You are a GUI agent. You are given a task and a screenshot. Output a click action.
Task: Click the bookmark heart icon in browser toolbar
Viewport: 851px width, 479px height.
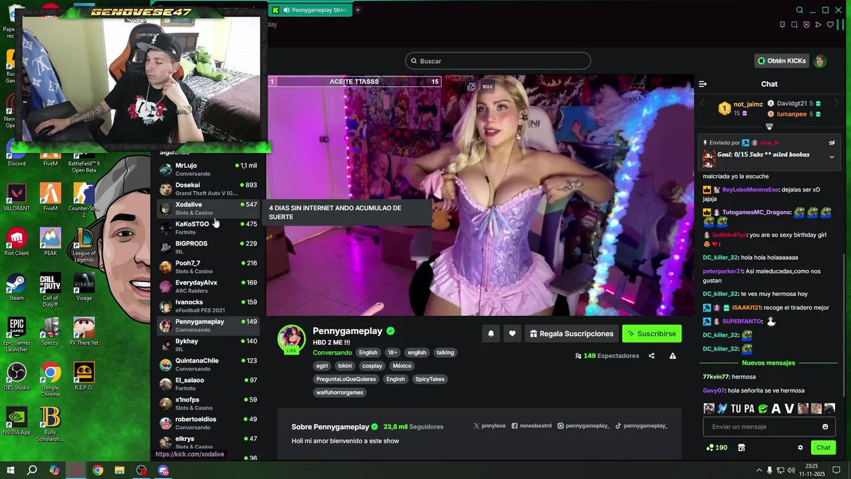(x=830, y=25)
